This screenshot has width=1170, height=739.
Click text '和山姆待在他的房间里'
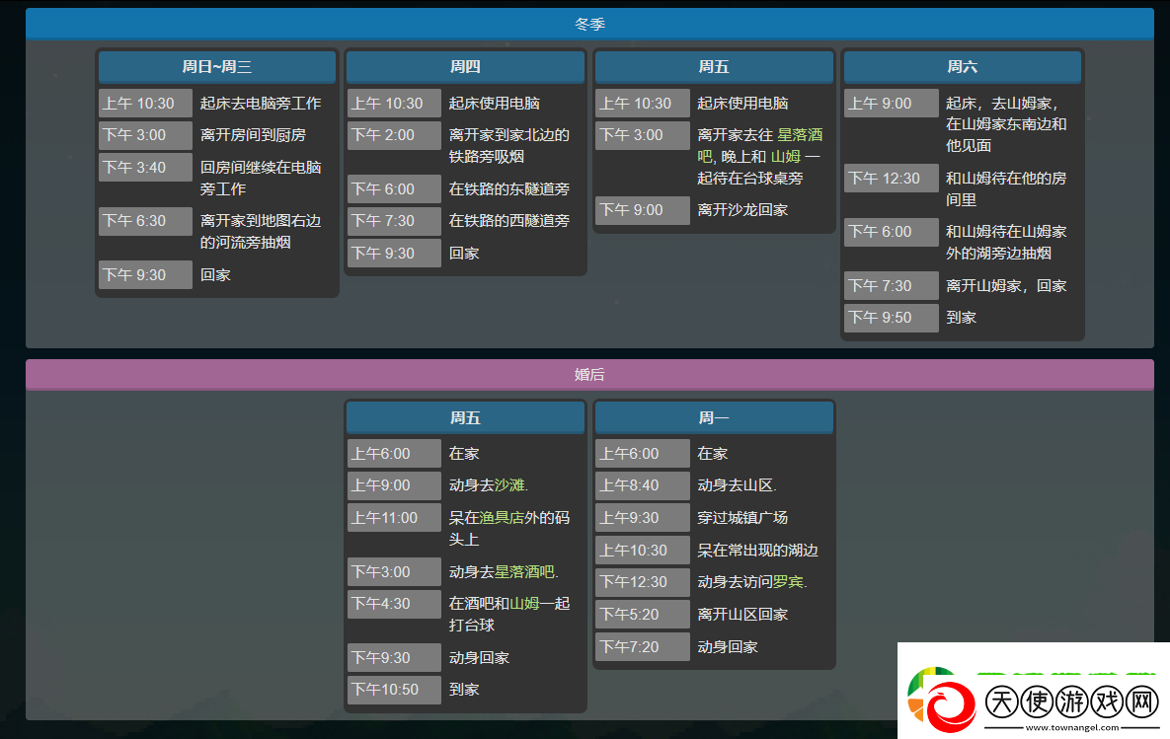click(1006, 189)
